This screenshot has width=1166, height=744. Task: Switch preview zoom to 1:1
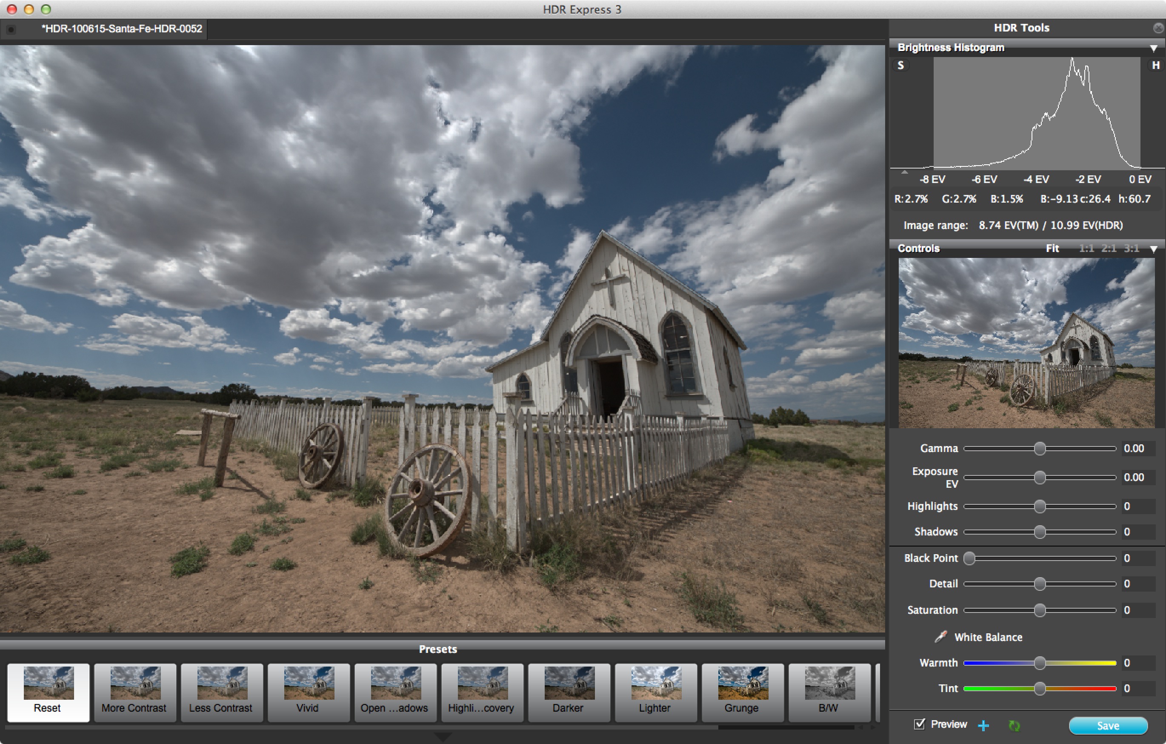click(1086, 249)
